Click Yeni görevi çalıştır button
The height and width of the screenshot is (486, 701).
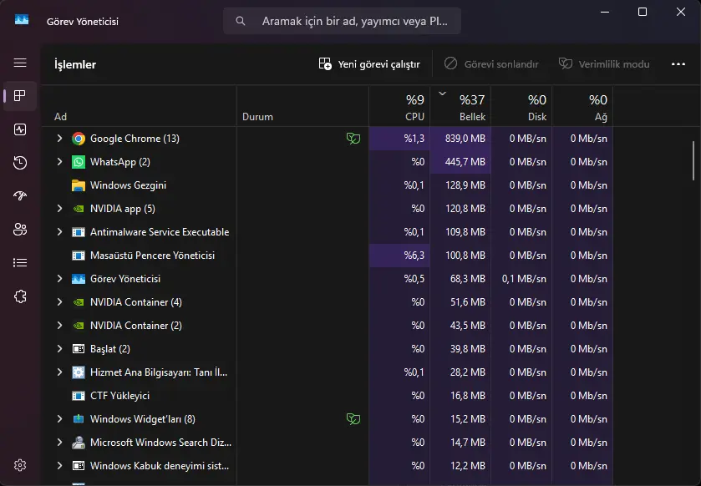tap(369, 64)
